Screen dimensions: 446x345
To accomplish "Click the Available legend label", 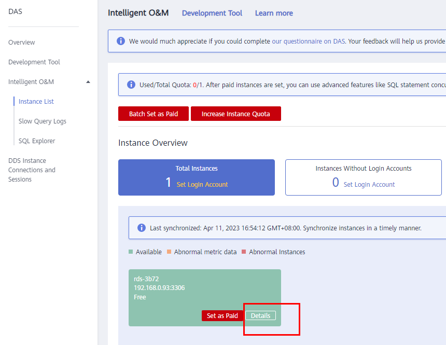I will click(x=149, y=252).
